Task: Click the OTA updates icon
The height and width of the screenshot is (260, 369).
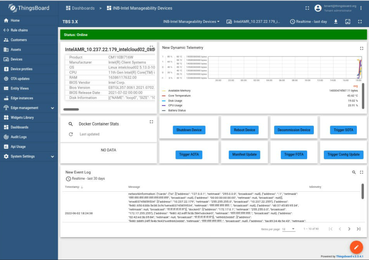Action: 6,79
